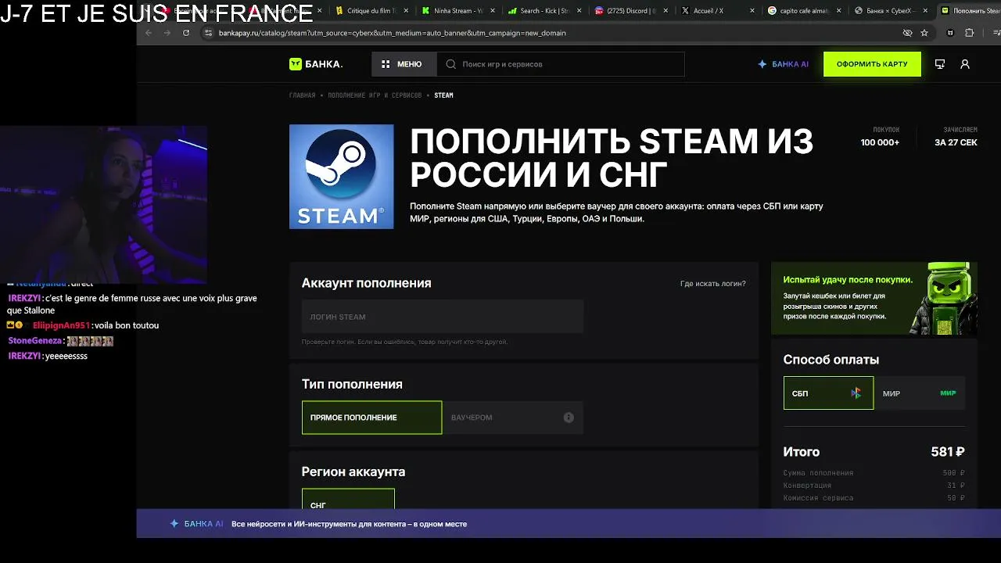
Task: Click the За 27 сек stat
Action: click(x=956, y=137)
